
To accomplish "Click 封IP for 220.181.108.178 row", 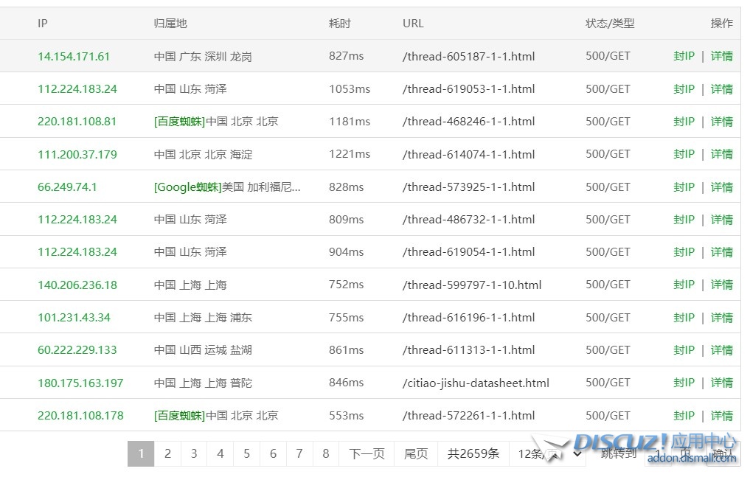I will pos(684,416).
